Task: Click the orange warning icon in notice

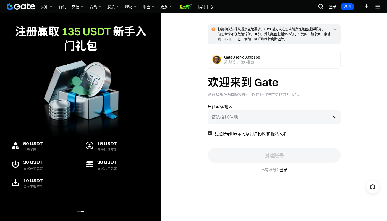Action: [213, 29]
